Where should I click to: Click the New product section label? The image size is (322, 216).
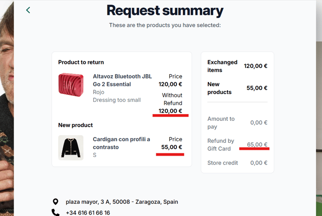click(75, 125)
